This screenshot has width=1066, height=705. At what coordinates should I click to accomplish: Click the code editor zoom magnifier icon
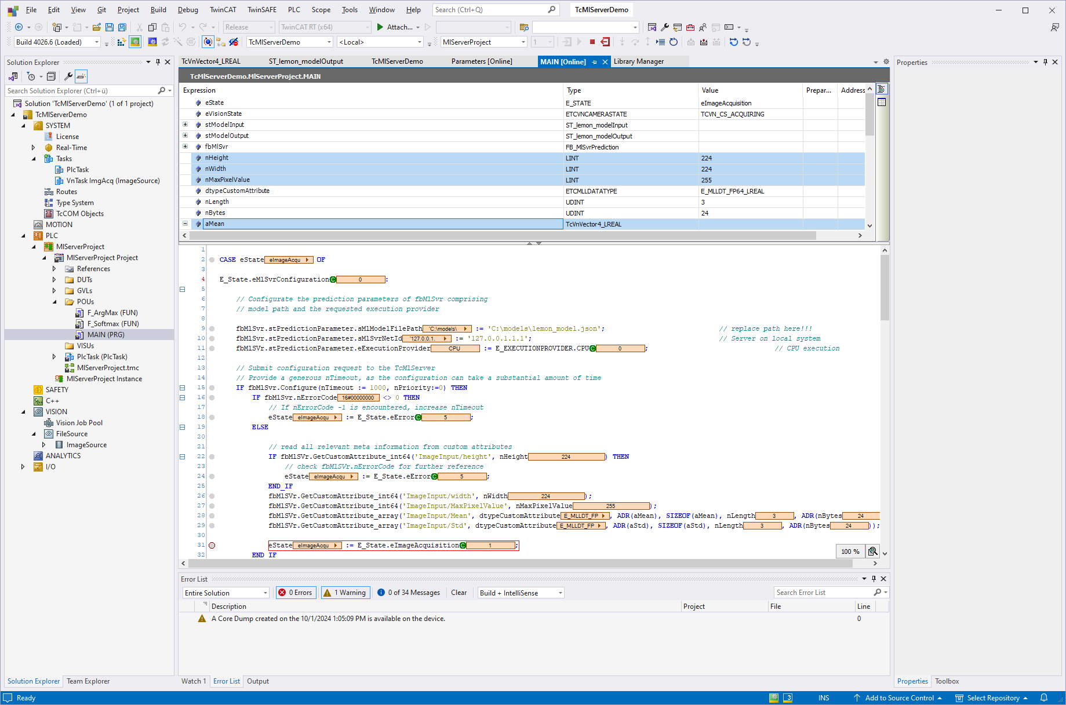872,551
